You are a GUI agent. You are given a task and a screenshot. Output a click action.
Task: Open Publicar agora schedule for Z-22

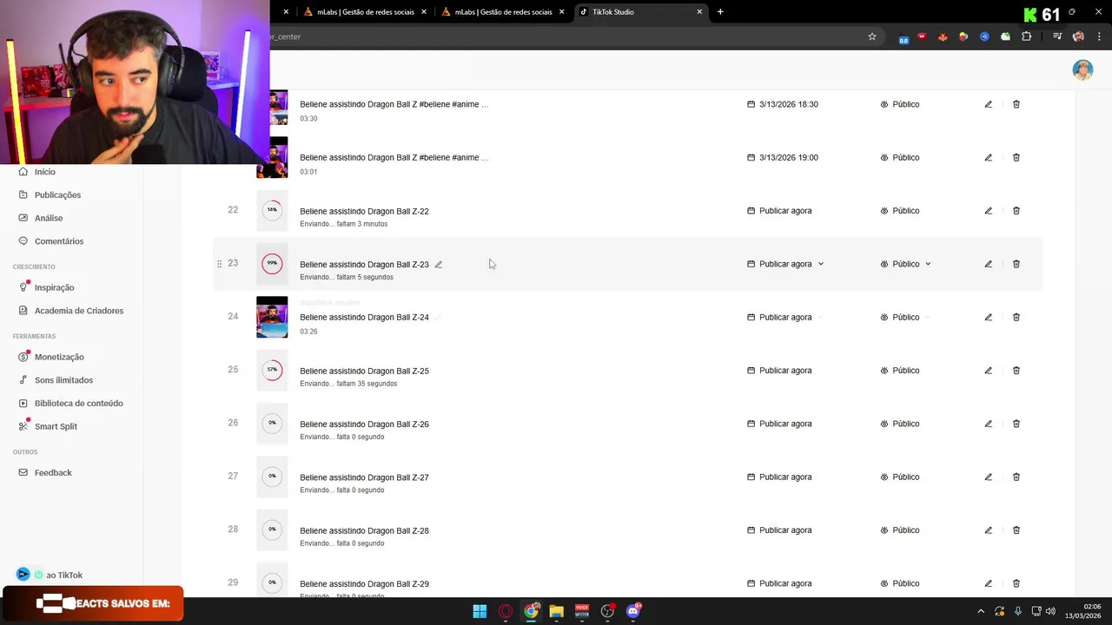[x=779, y=211]
